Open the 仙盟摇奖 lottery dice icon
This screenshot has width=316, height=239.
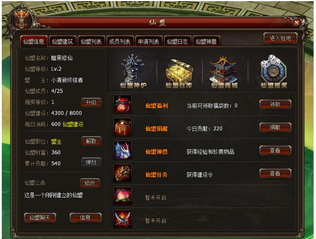274,72
